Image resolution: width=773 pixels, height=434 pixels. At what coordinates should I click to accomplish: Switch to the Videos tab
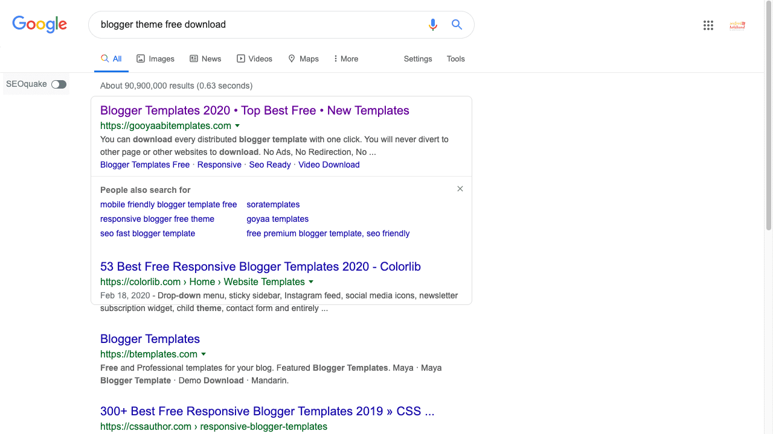pos(254,59)
